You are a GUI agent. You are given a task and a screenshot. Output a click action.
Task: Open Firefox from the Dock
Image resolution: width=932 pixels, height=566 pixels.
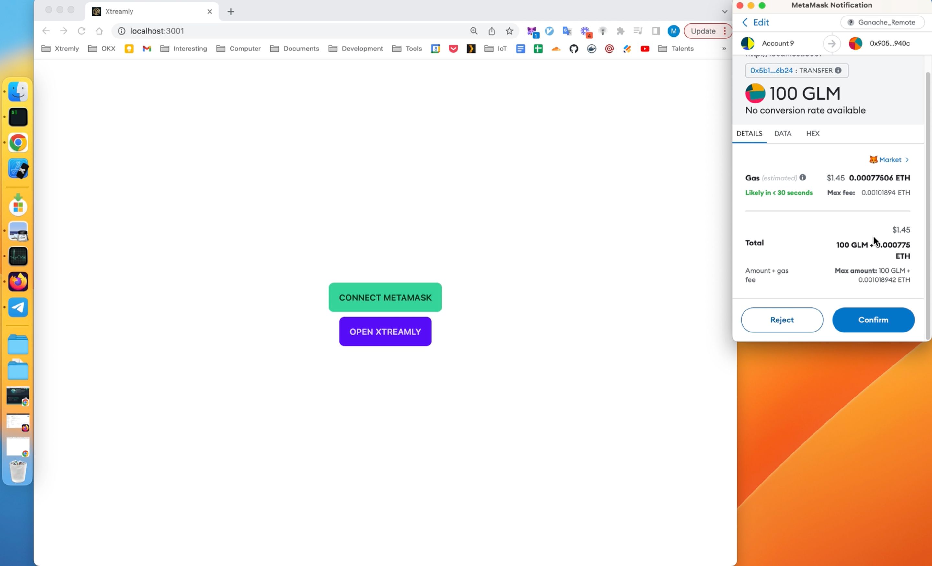click(18, 281)
